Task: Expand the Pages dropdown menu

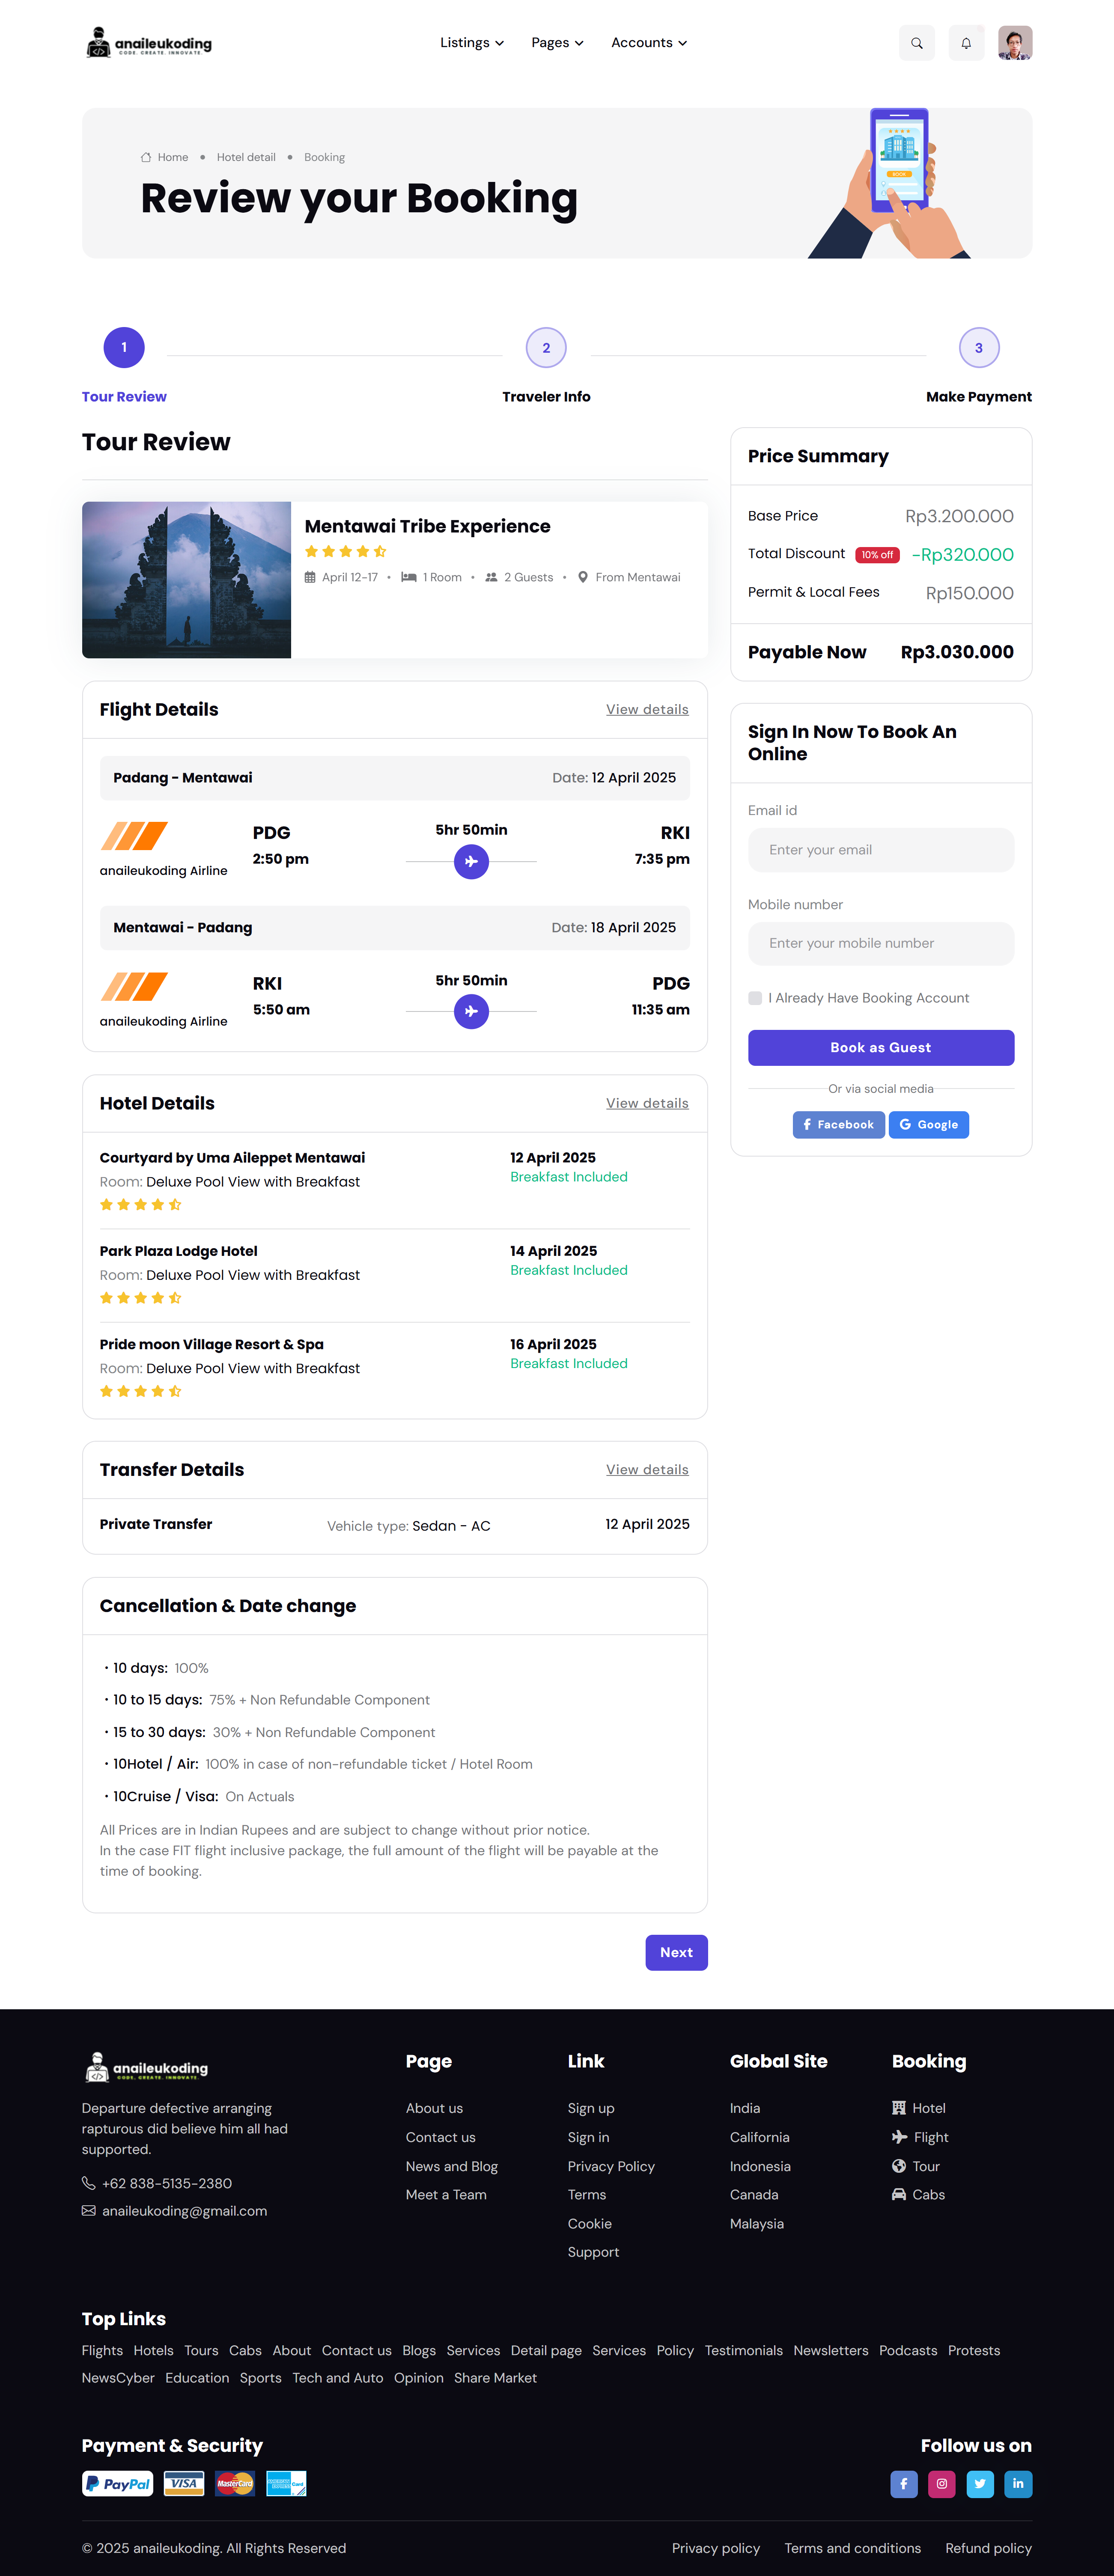Action: click(557, 43)
